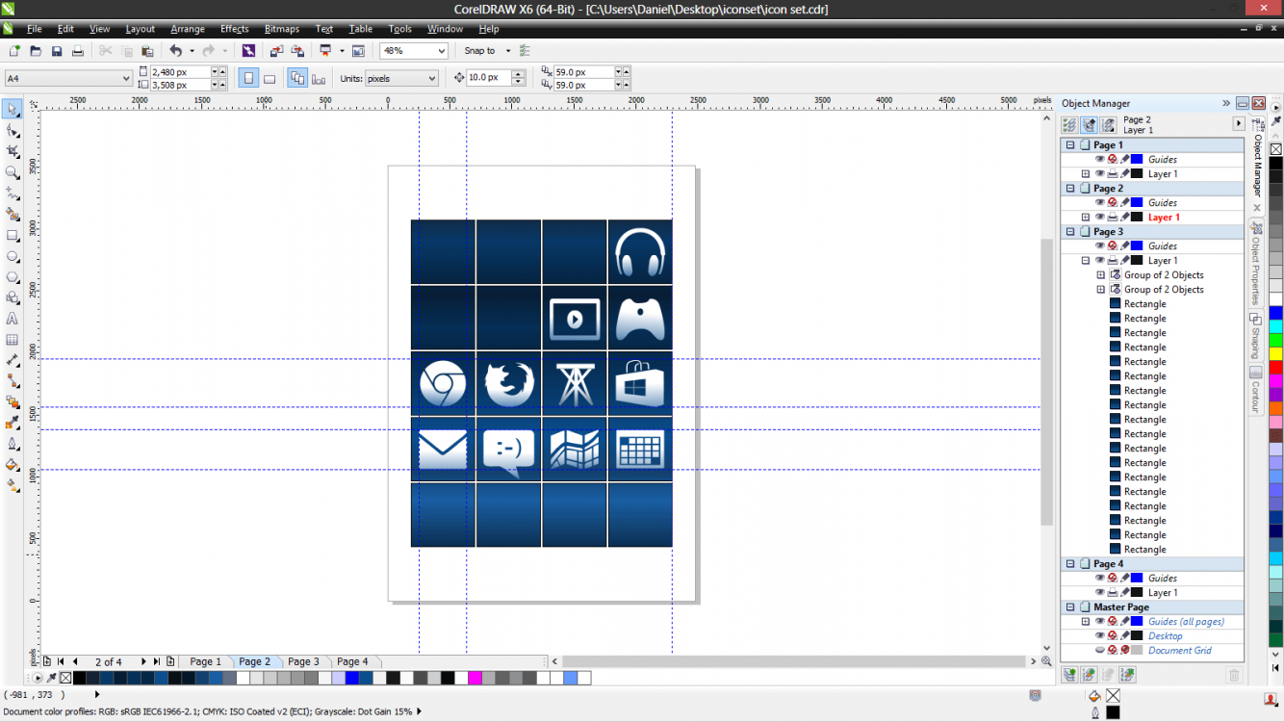Viewport: 1284px width, 722px height.
Task: Toggle editable pencil for Page 1 Layer 1
Action: (x=1123, y=173)
